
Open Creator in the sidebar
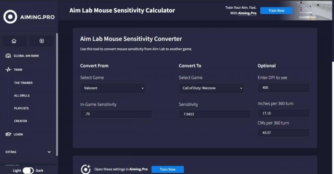coord(20,121)
